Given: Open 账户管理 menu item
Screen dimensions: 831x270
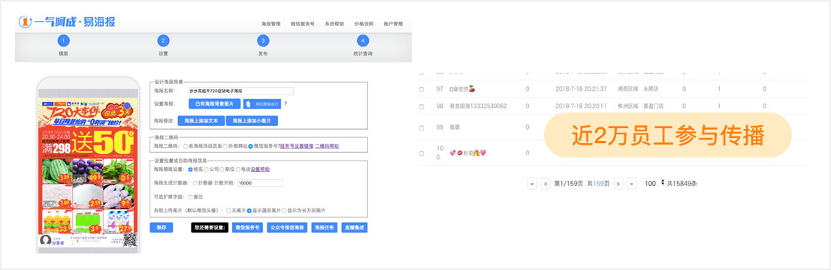Looking at the screenshot, I should (x=393, y=24).
